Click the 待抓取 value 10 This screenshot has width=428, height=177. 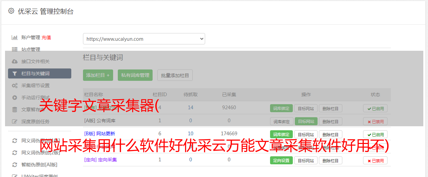[191, 134]
